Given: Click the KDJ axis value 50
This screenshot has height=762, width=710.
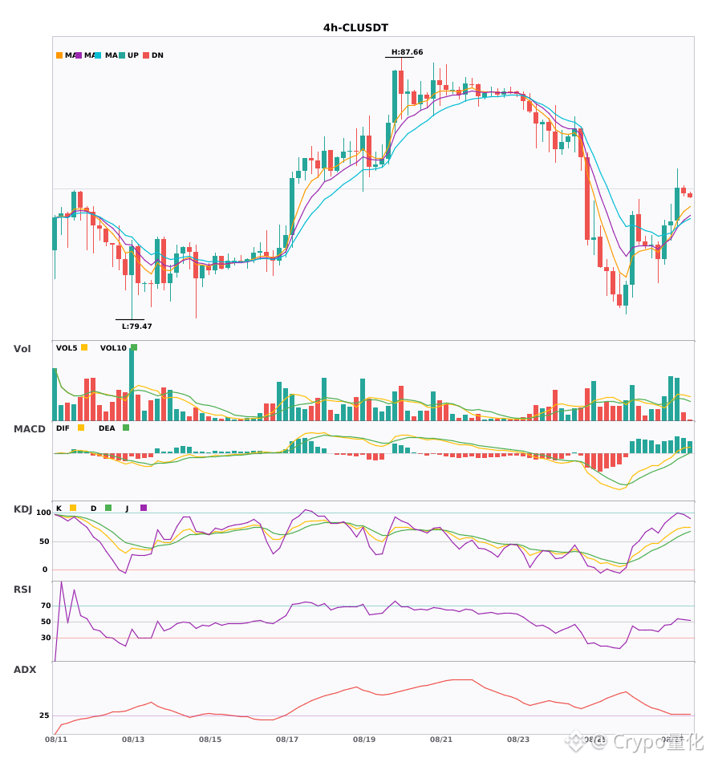Looking at the screenshot, I should point(45,541).
